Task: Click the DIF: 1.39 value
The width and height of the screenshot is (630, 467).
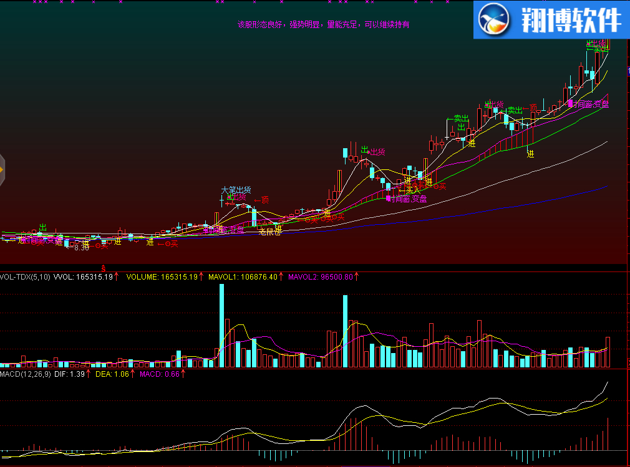Action: click(69, 374)
